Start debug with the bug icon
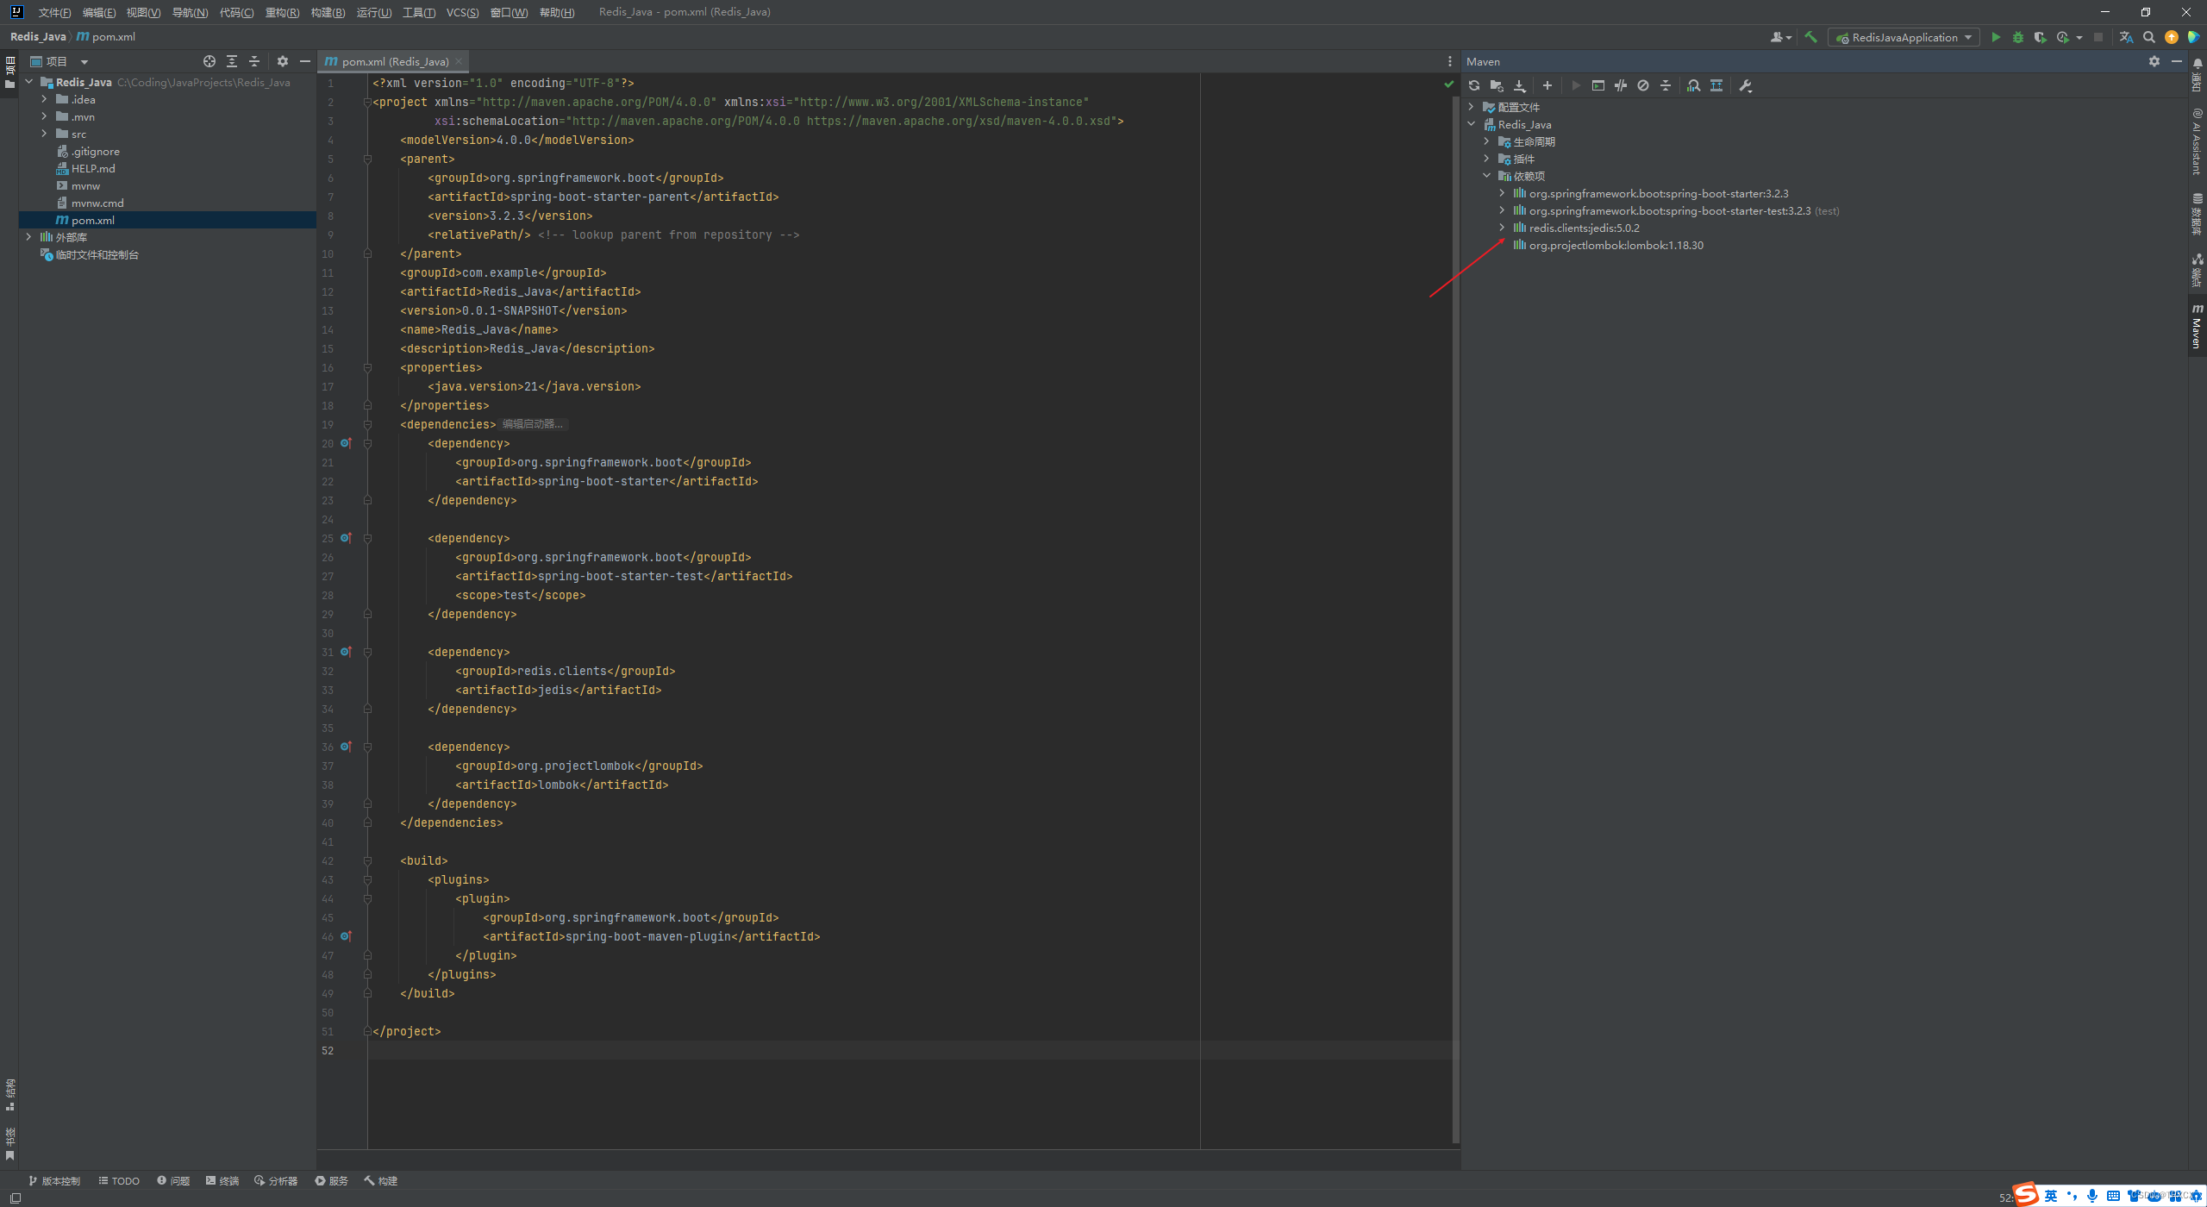The image size is (2207, 1207). 2018,37
